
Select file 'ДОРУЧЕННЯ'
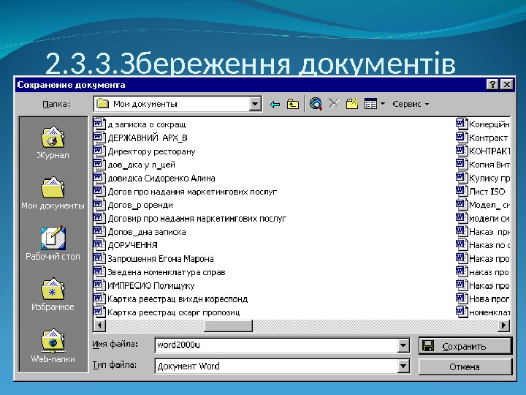point(132,246)
